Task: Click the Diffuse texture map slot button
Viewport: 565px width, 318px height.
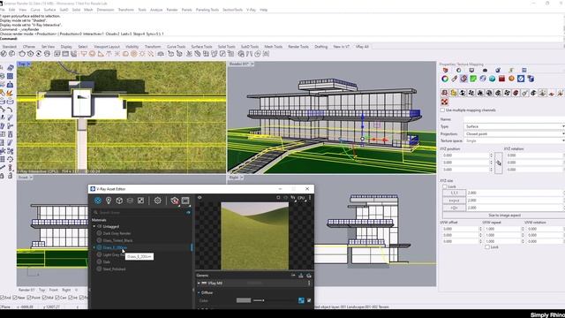Action: pos(301,300)
